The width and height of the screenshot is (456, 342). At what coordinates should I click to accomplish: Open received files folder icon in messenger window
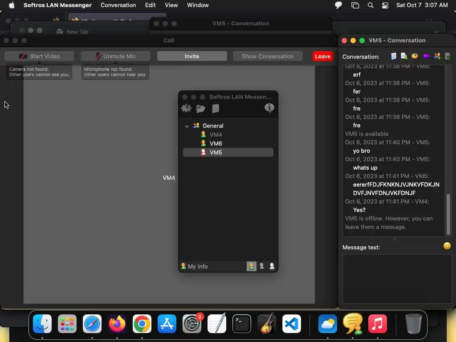(x=201, y=108)
